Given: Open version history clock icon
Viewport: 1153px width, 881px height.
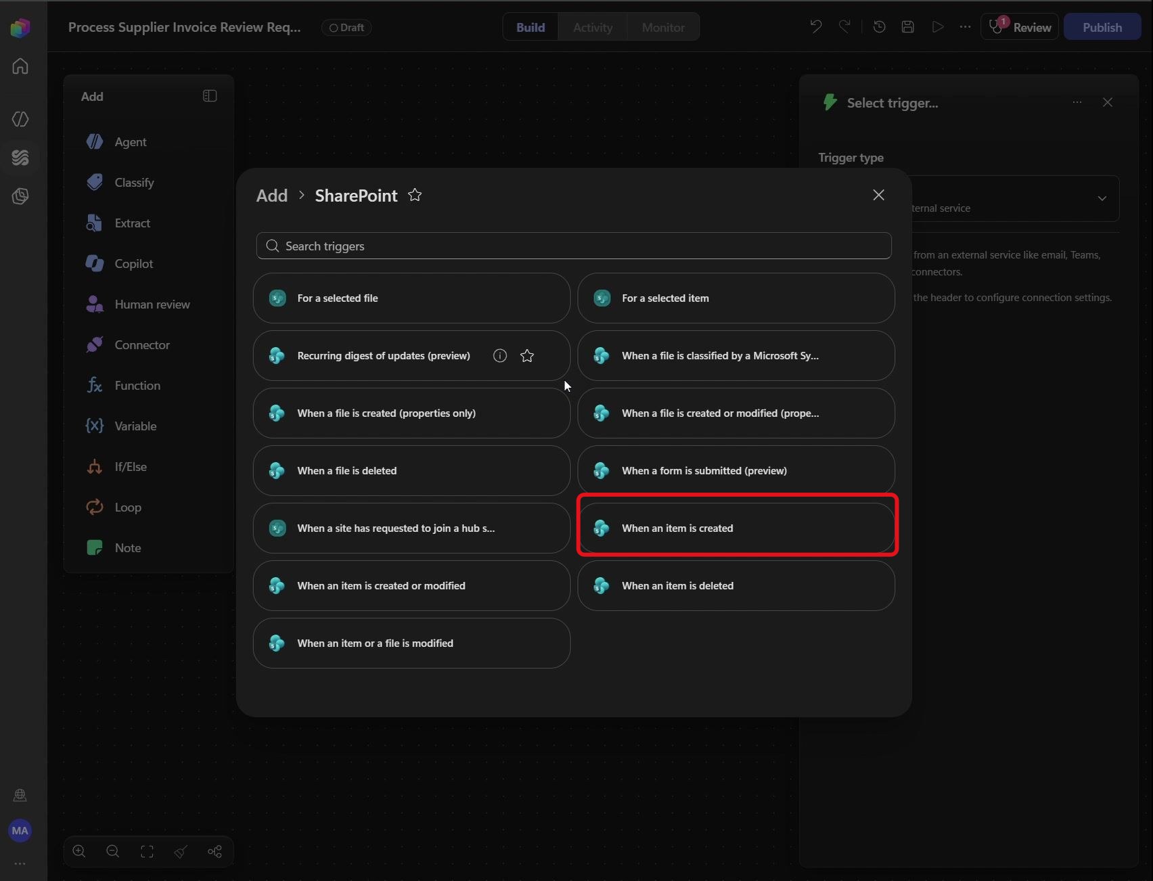Looking at the screenshot, I should 879,27.
